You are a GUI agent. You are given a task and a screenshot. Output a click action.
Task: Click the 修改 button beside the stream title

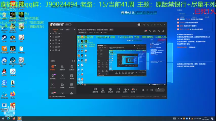click(x=111, y=30)
